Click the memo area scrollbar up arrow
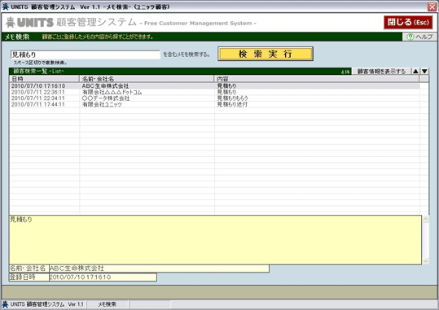The image size is (439, 310). (x=425, y=219)
